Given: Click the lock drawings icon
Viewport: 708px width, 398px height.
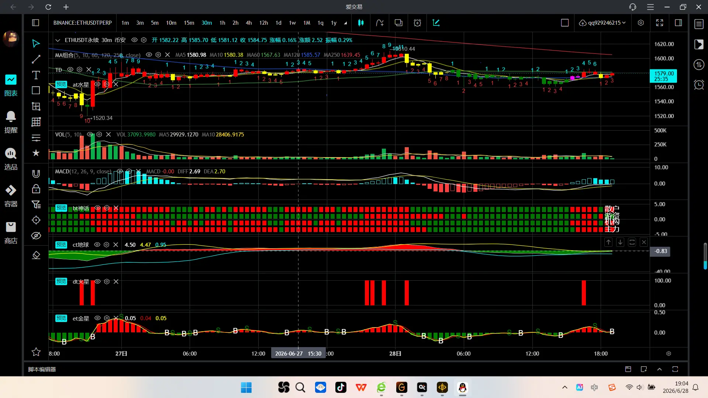Looking at the screenshot, I should point(36,189).
